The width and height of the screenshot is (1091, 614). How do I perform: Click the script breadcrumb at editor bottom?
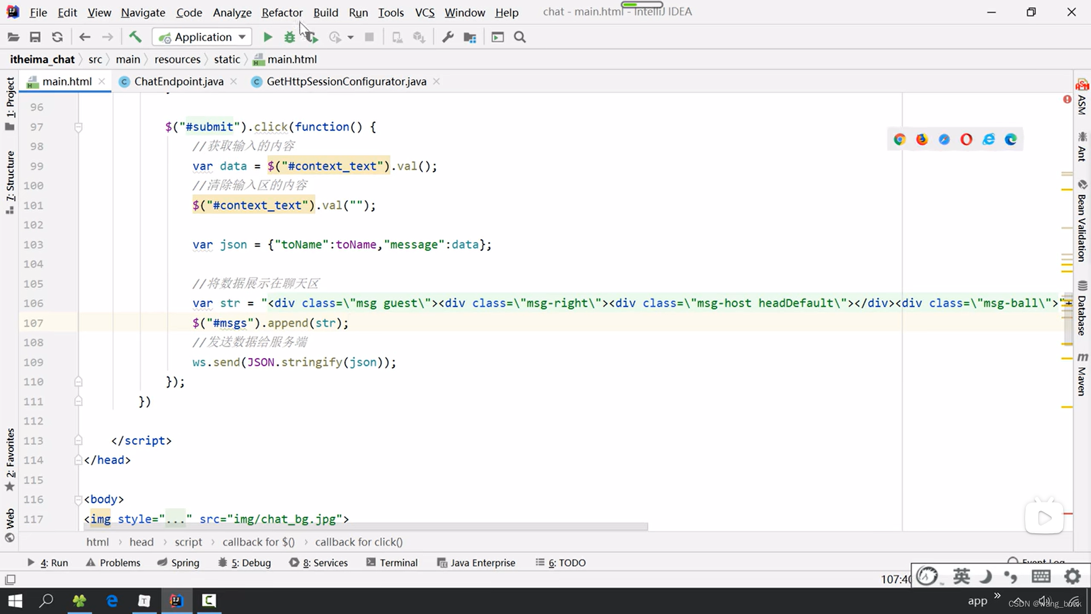[188, 542]
